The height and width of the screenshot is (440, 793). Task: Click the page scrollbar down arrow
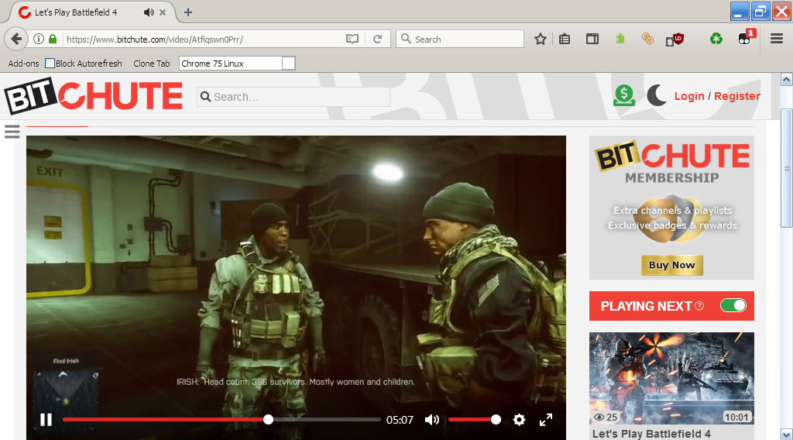pos(787,434)
